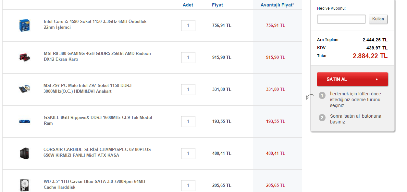Focus the Hediye Kuponu input field

[x=341, y=19]
